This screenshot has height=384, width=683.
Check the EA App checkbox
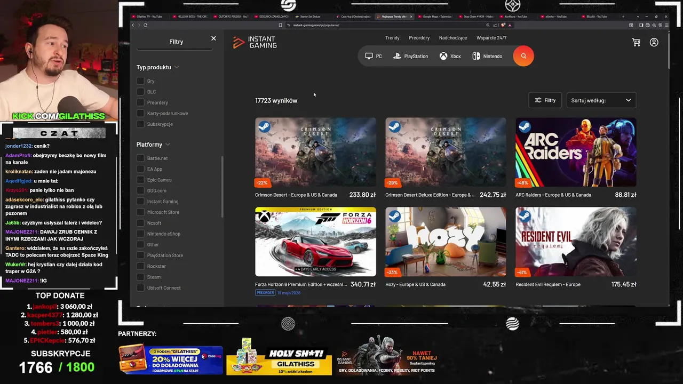coord(140,169)
